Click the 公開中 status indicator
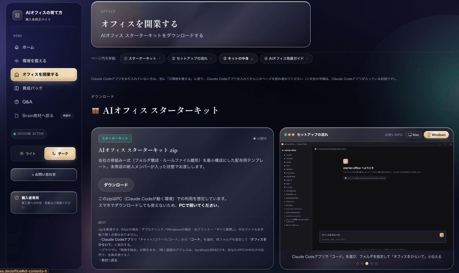The width and height of the screenshot is (459, 273). click(x=260, y=138)
